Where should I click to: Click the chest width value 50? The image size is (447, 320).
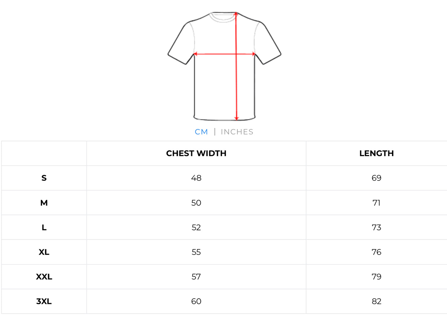coord(196,203)
